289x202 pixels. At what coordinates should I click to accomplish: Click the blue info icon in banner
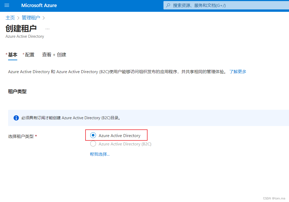pyautogui.click(x=16, y=118)
